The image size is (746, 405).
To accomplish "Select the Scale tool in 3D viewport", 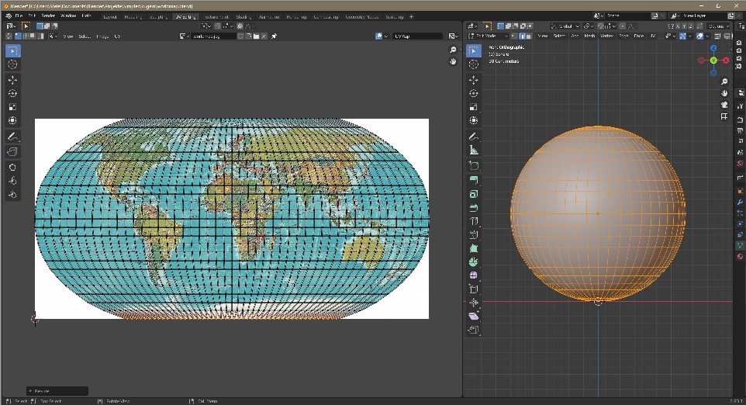I will [473, 107].
